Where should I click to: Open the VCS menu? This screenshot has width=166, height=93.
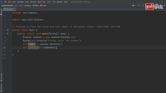click(54, 2)
